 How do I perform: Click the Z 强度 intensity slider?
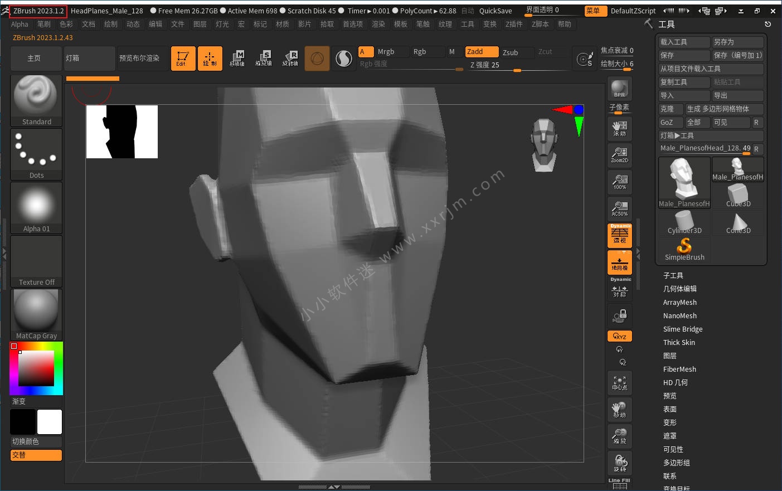(x=518, y=65)
